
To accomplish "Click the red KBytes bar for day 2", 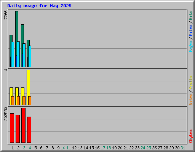I will click(18, 129).
